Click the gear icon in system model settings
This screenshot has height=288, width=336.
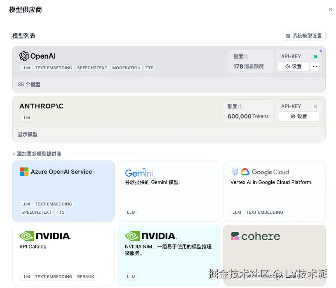click(288, 36)
